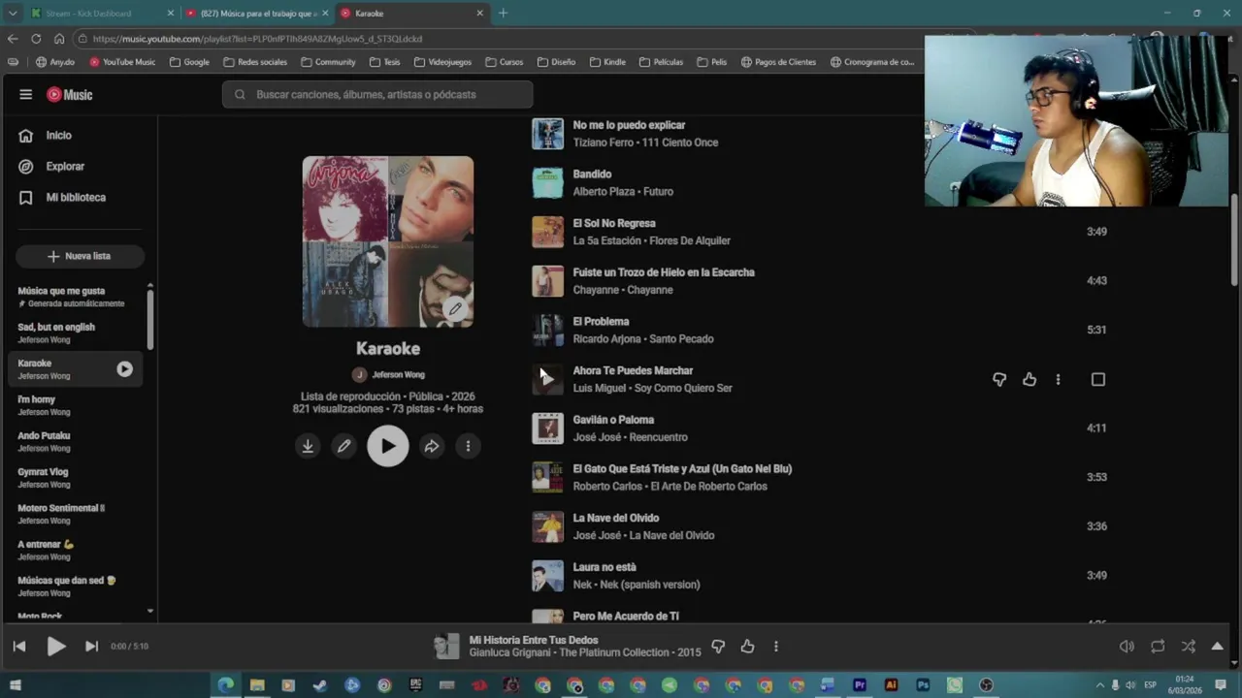Focus the song search field

377,94
